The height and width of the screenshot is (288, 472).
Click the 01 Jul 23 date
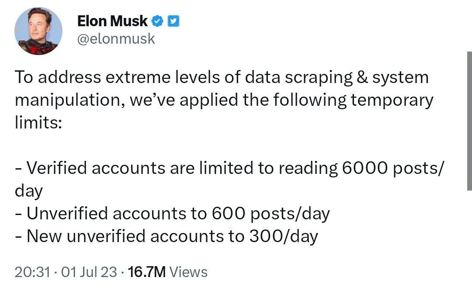point(89,272)
